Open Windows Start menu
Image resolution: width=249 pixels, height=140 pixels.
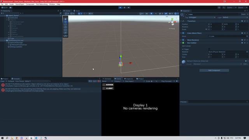(2, 138)
